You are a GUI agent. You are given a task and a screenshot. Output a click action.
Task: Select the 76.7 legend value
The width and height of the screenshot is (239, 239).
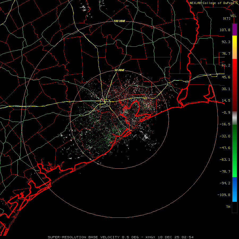coord(226,53)
